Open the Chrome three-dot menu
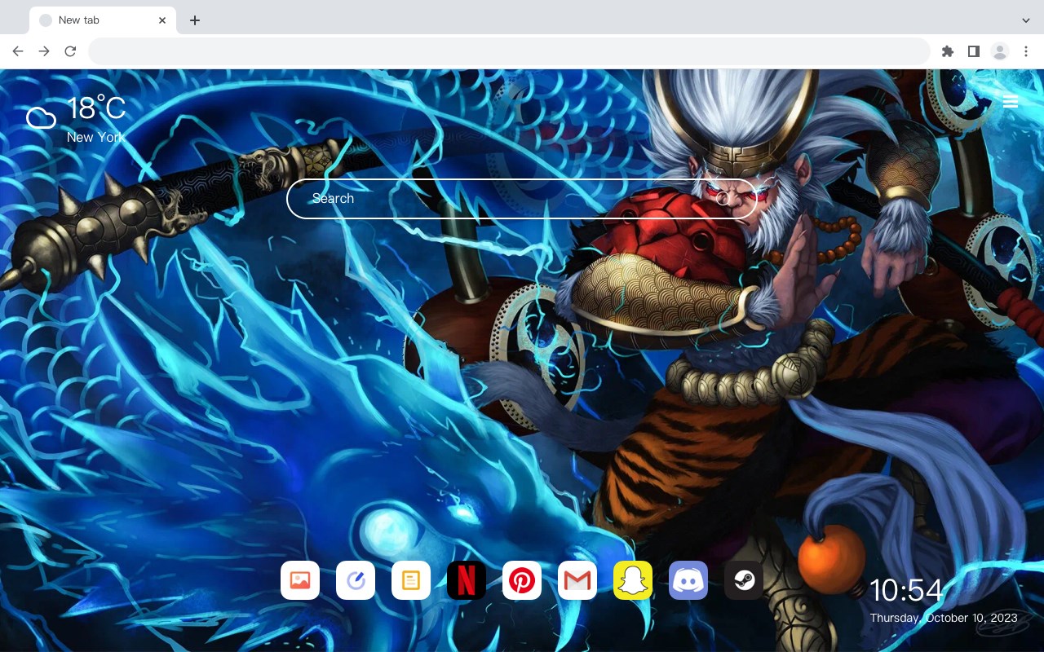This screenshot has width=1044, height=652. click(x=1026, y=51)
